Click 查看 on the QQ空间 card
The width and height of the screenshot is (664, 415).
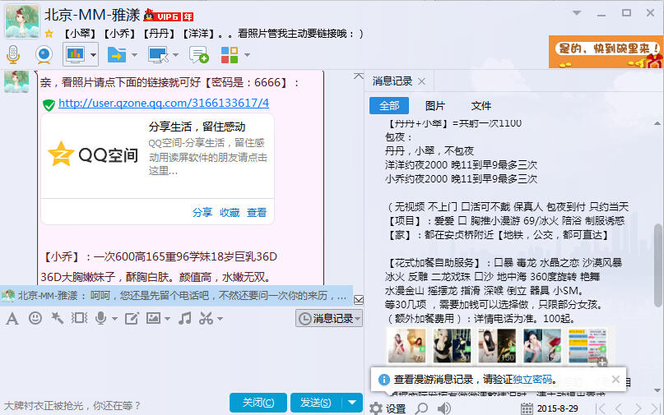coord(257,212)
